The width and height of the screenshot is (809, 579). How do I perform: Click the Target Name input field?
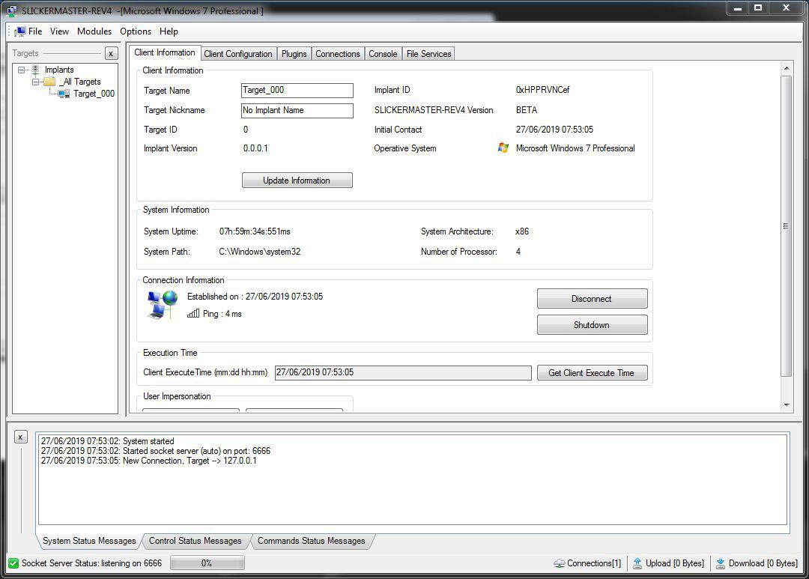pyautogui.click(x=297, y=91)
